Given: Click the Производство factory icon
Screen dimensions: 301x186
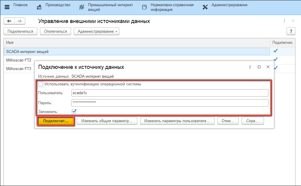Looking at the screenshot, I should coord(39,7).
